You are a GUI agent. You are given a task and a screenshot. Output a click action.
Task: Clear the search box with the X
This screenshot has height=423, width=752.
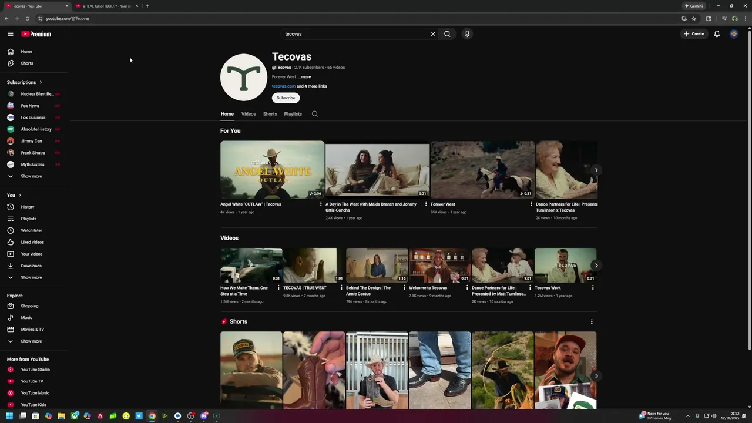coord(433,34)
